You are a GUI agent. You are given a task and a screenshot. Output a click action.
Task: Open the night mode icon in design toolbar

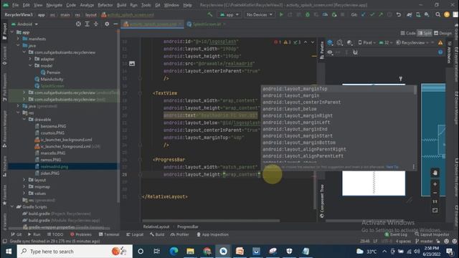click(349, 43)
